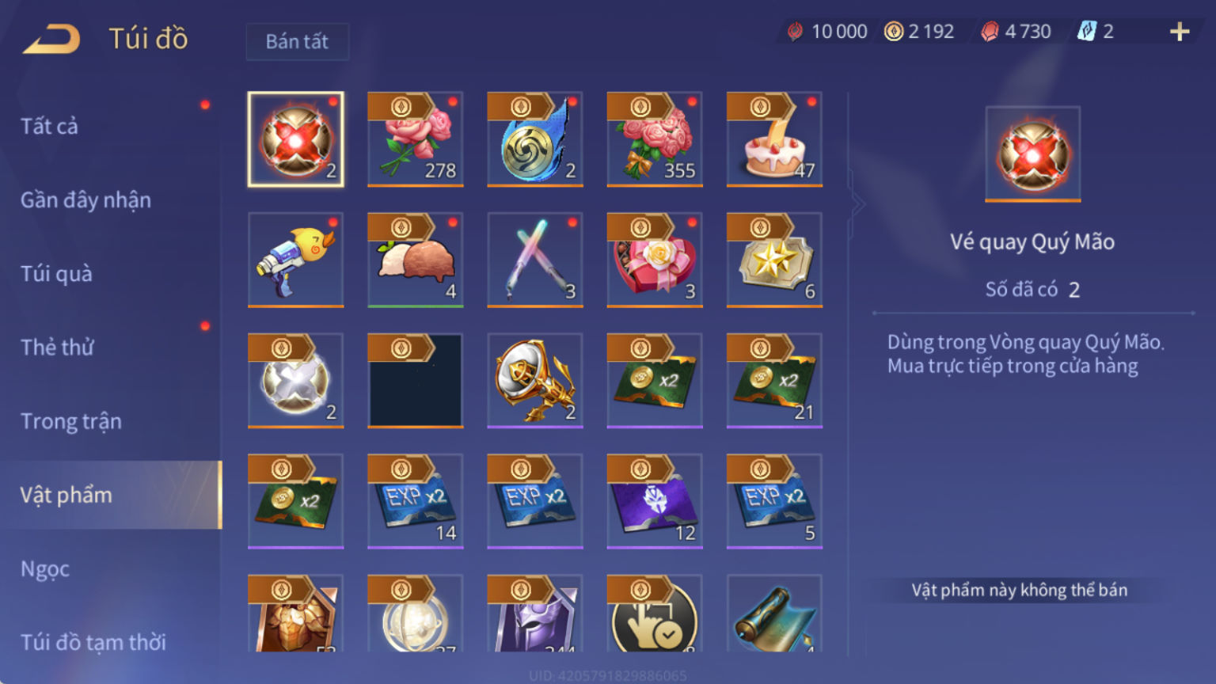Image resolution: width=1216 pixels, height=684 pixels.
Task: Select the blue scroll item thumbnail
Action: pos(774,614)
